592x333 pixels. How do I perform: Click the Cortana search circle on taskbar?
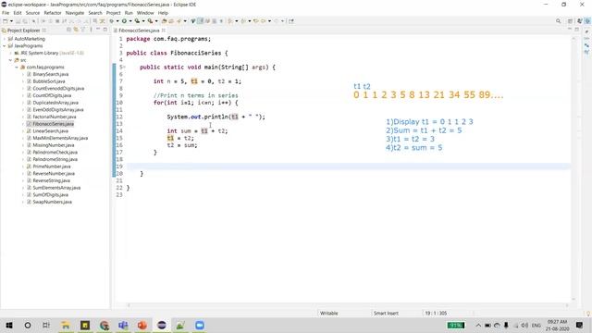click(x=28, y=325)
